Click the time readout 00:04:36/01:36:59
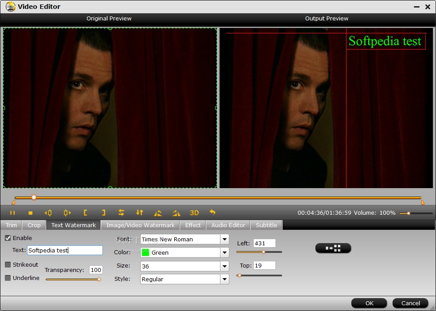Image resolution: width=436 pixels, height=311 pixels. tap(324, 213)
